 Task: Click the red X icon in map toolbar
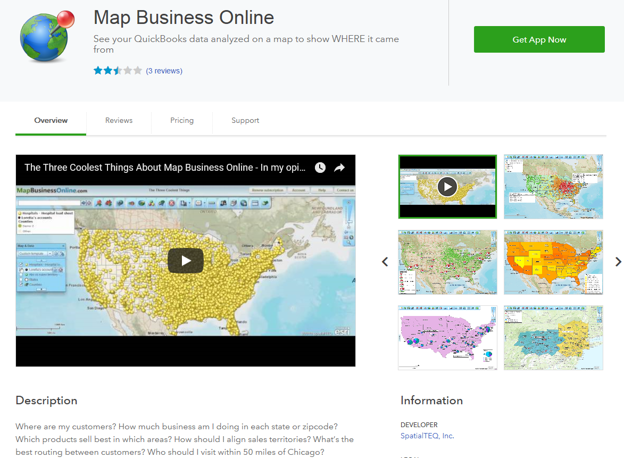tap(172, 203)
